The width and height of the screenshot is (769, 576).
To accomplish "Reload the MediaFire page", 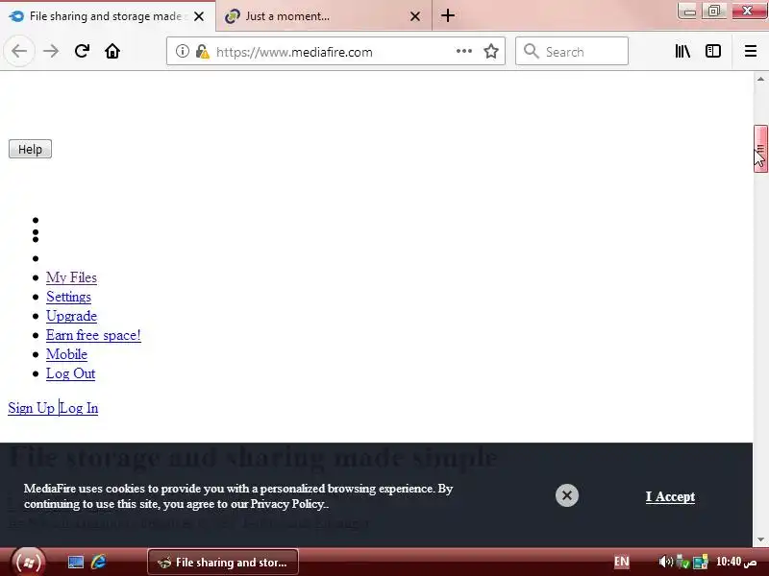I will (82, 51).
